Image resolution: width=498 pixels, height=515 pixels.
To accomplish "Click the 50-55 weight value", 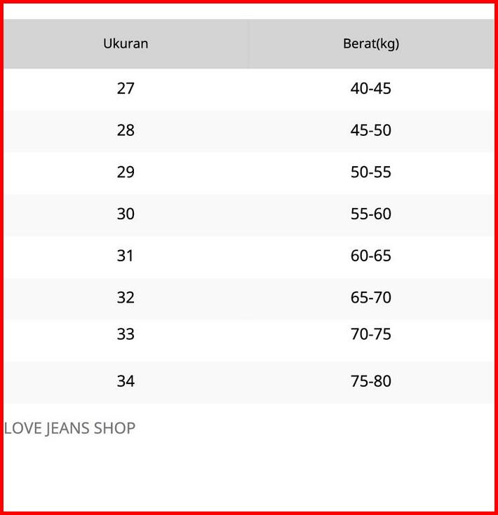I will click(371, 172).
